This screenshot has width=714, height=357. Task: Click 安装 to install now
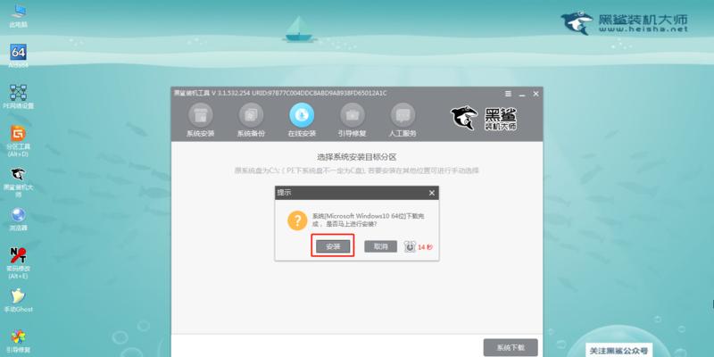(x=333, y=246)
